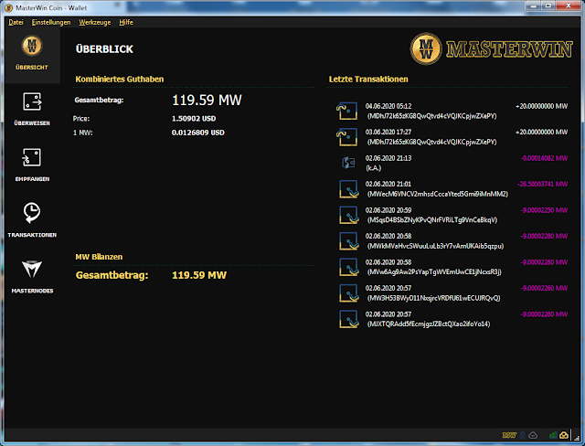The image size is (585, 446).
Task: Click the wallet lock icon in status bar
Action: 522,435
